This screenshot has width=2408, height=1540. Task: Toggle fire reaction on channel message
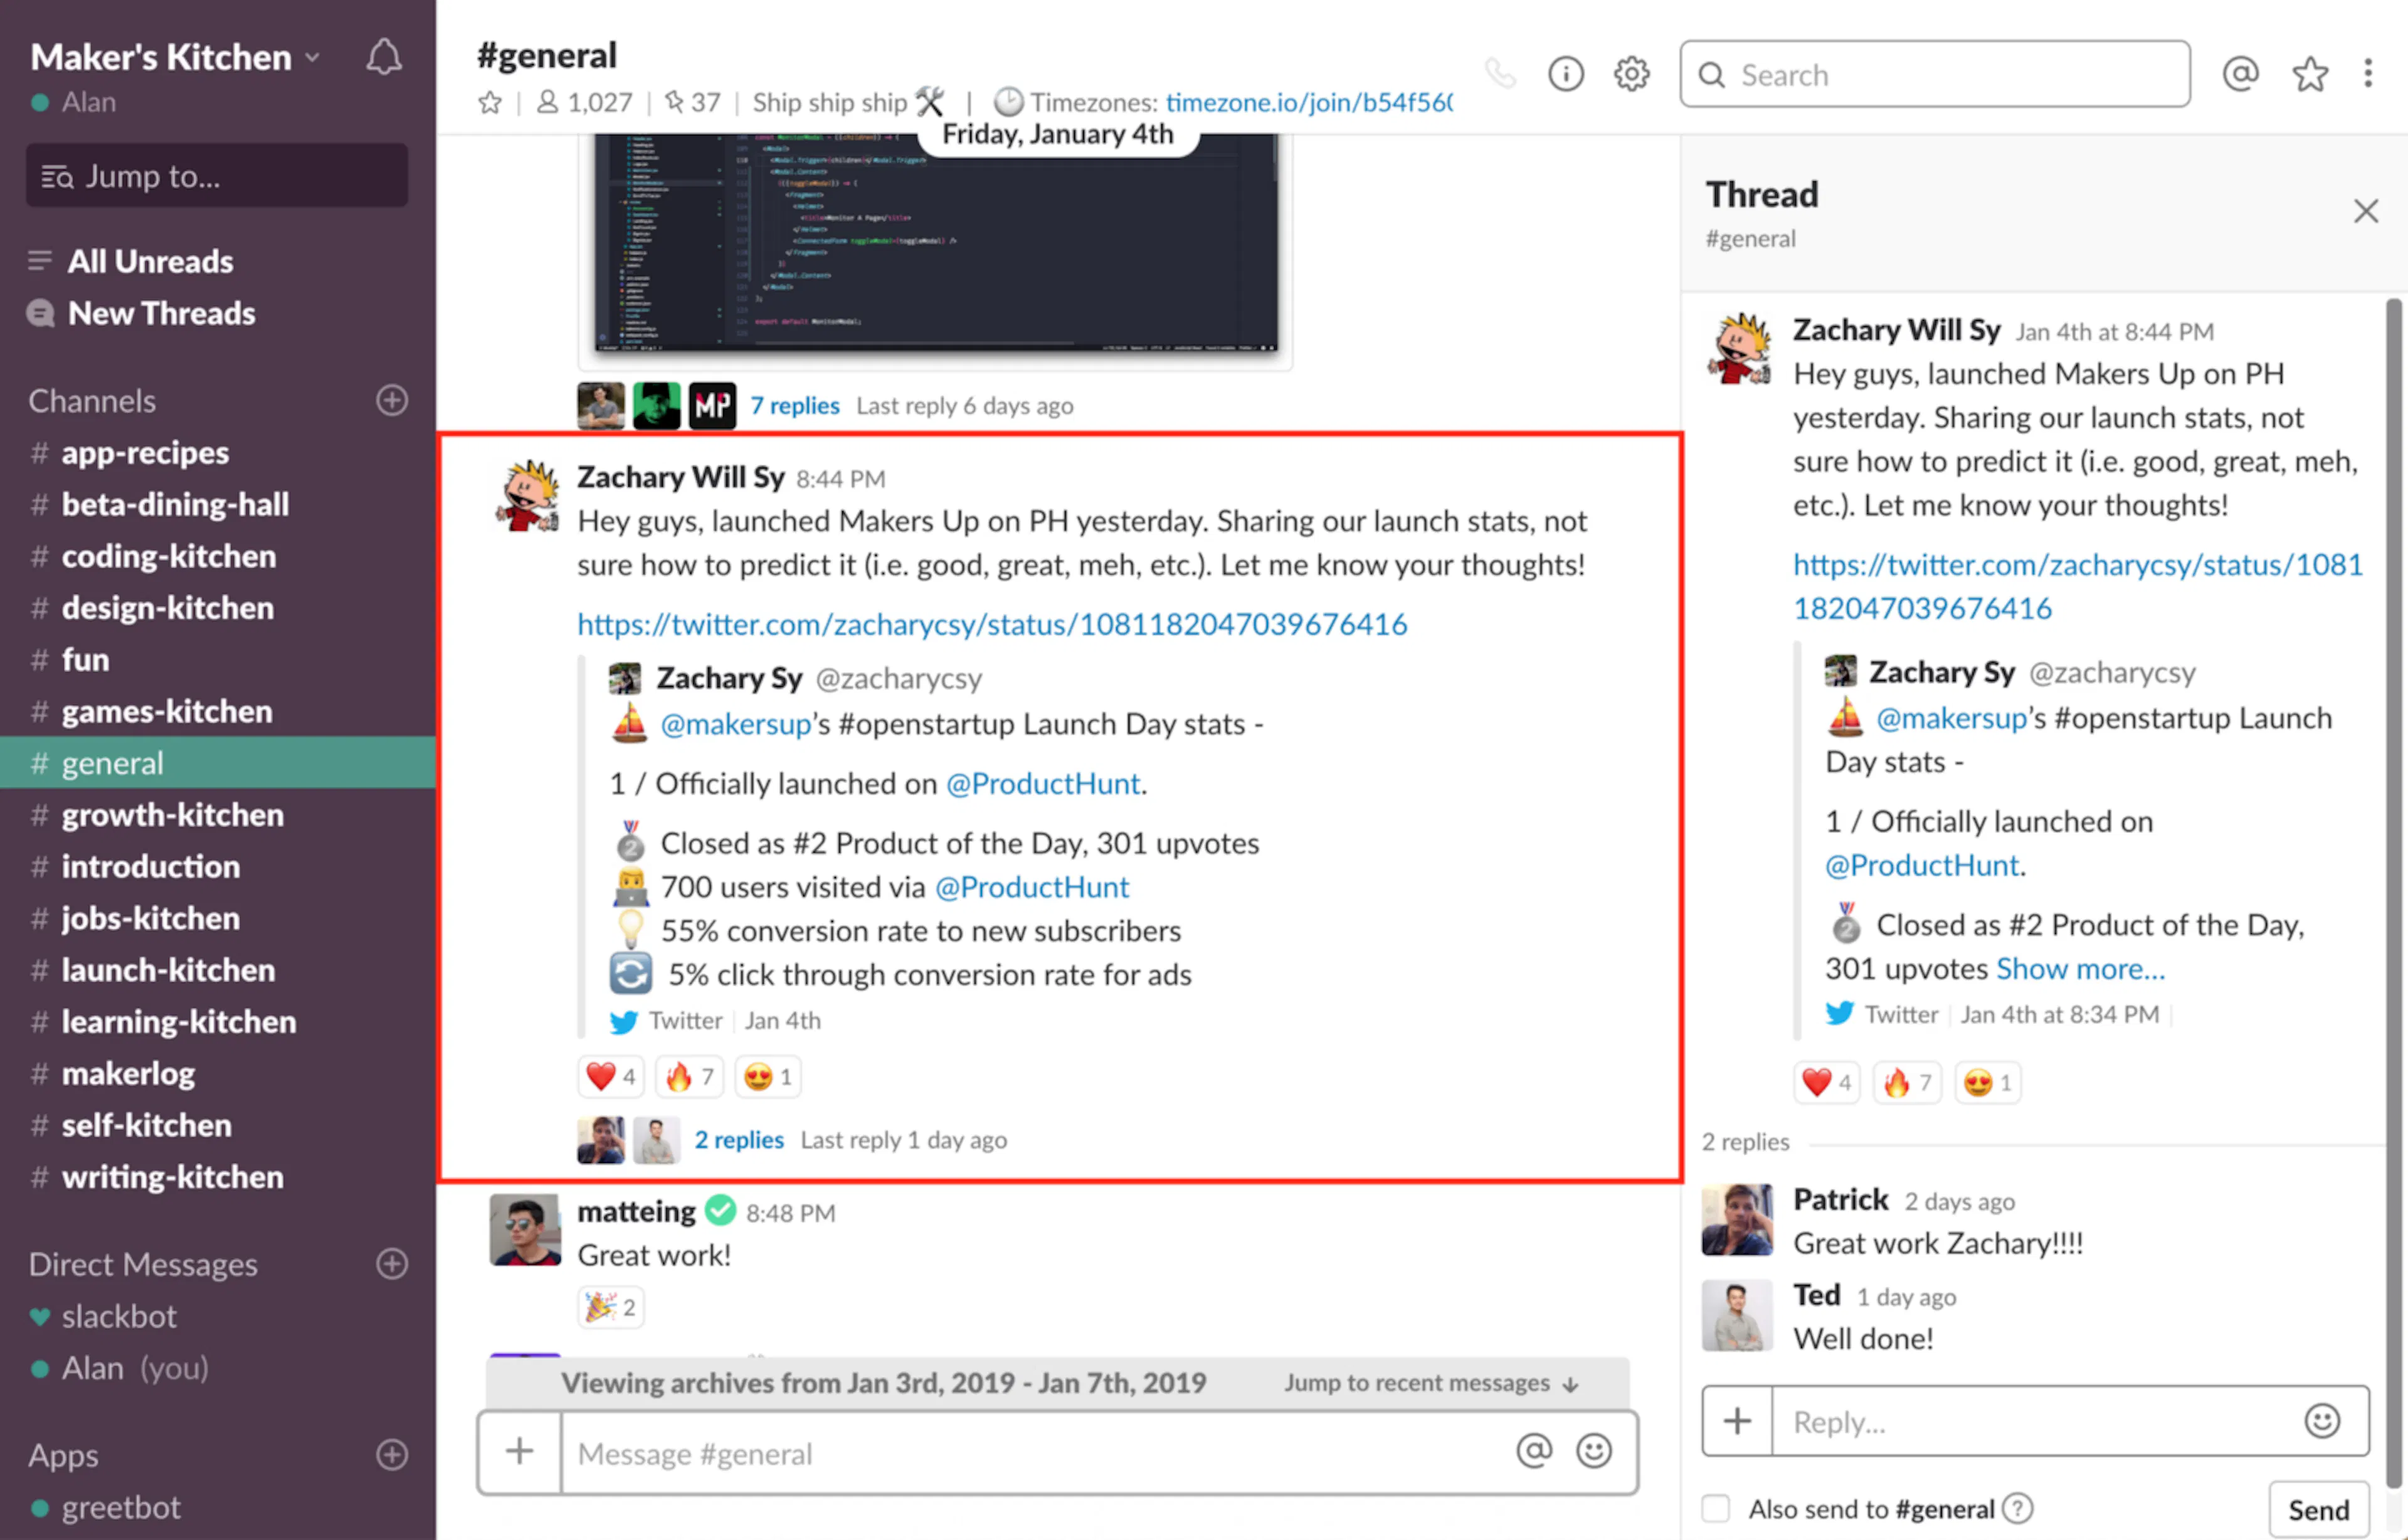tap(689, 1076)
